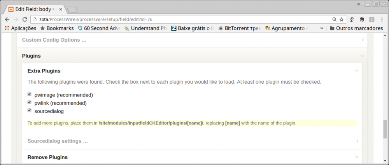Viewport: 389px width, 165px height.
Task: Open the Agrupamento bookmark
Action: pos(287,28)
